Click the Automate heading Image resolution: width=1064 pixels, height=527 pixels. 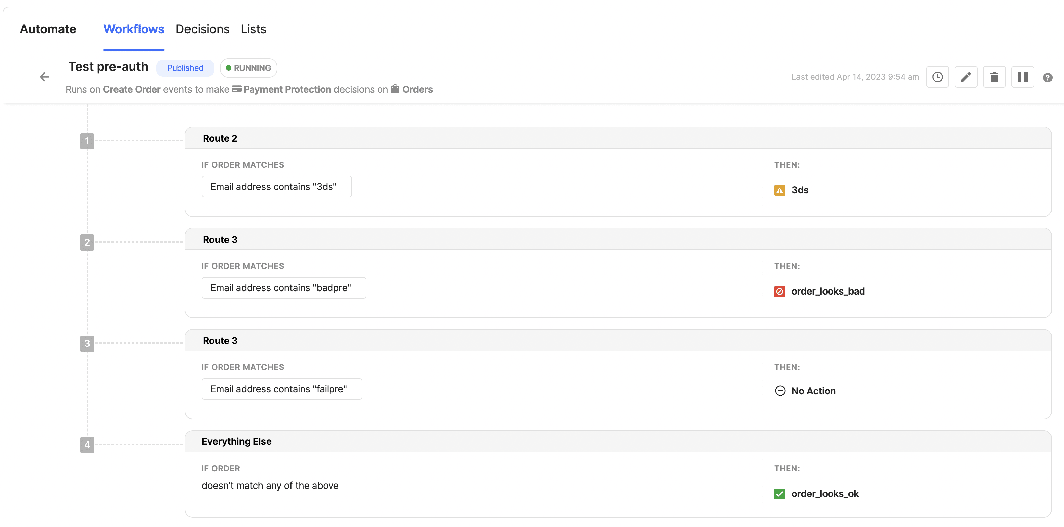tap(48, 29)
